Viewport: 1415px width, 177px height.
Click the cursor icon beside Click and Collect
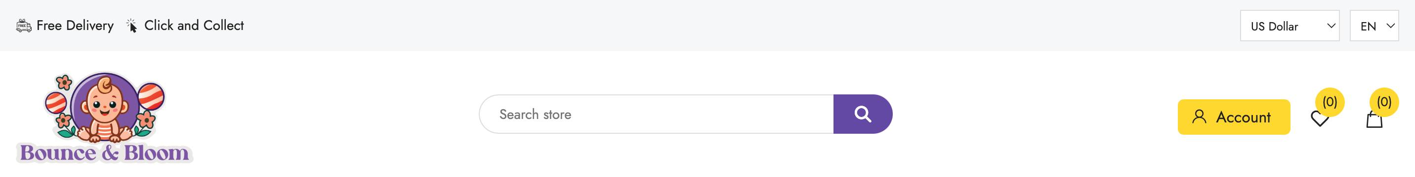coord(131,26)
